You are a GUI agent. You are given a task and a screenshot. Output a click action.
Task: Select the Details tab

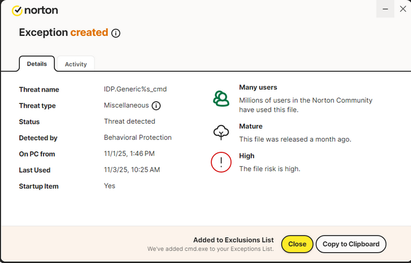(36, 64)
